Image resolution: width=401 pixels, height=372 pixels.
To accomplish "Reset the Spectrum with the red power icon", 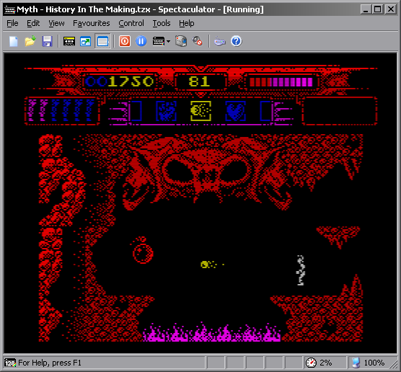I will point(125,41).
